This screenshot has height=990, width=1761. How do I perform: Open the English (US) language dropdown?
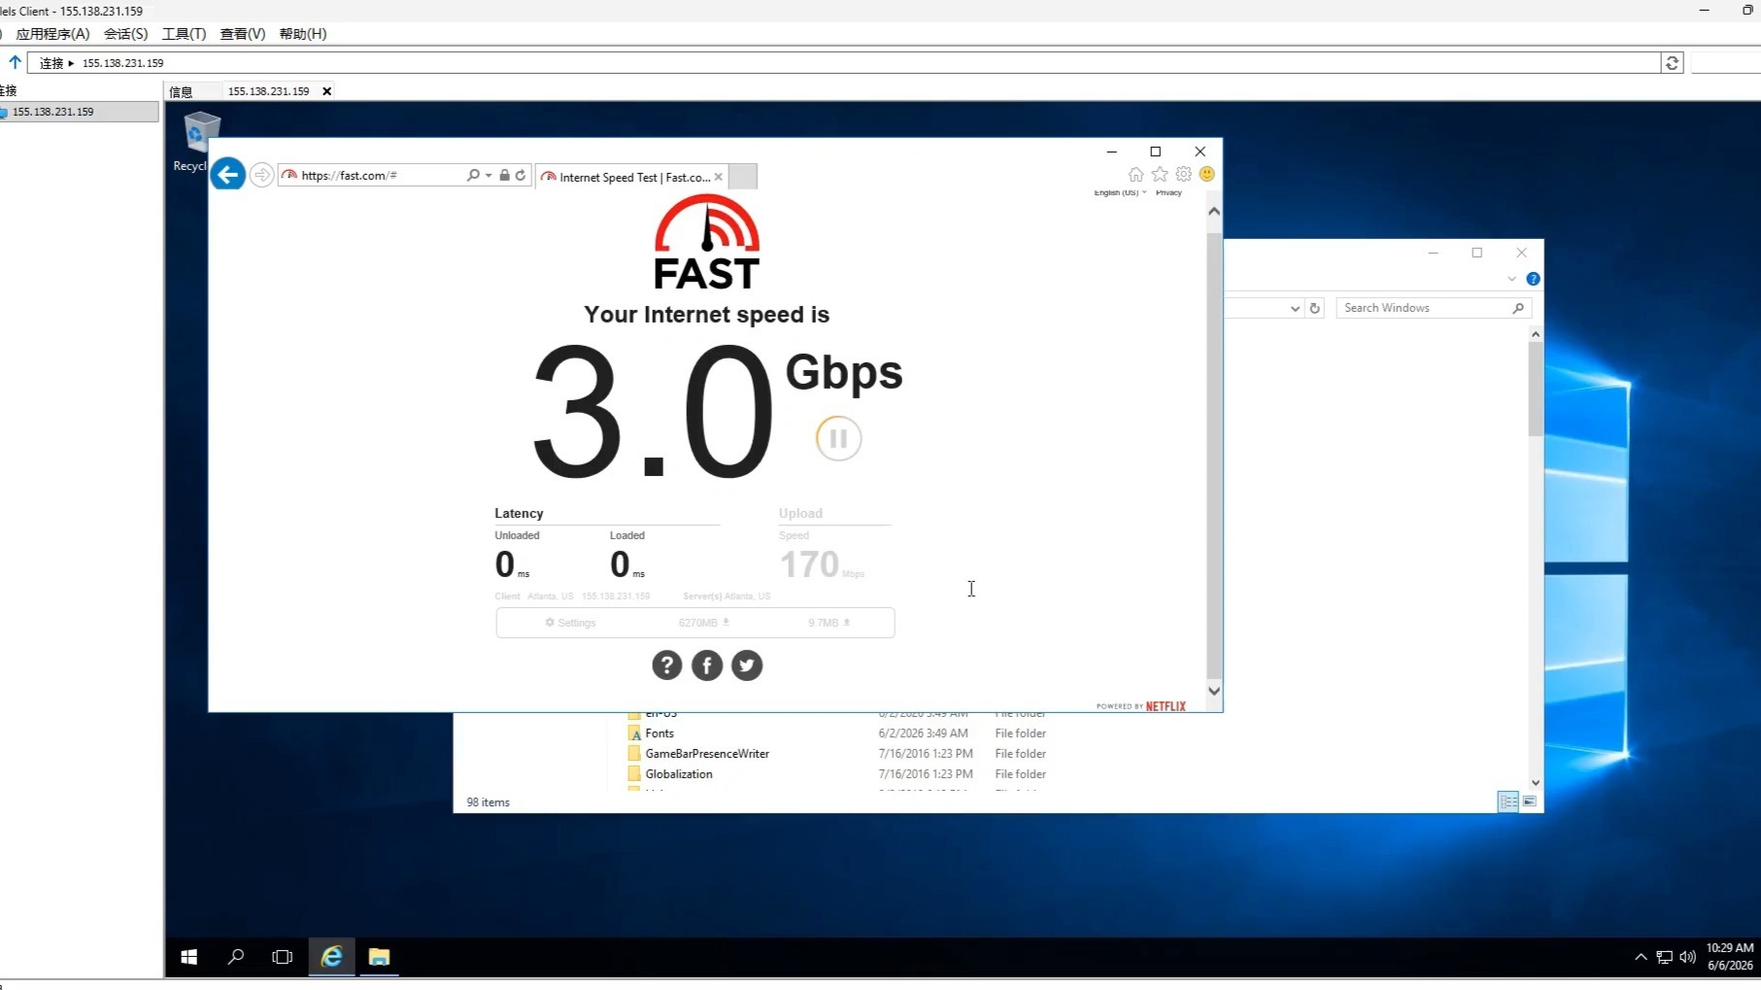click(1120, 192)
